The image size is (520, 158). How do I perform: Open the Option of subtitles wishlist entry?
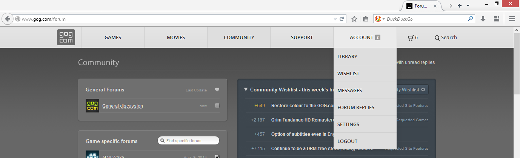click(x=302, y=134)
